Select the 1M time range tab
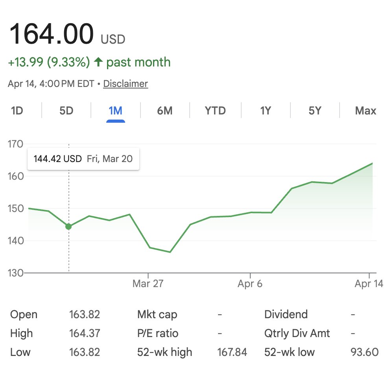388x376 pixels. (x=116, y=111)
